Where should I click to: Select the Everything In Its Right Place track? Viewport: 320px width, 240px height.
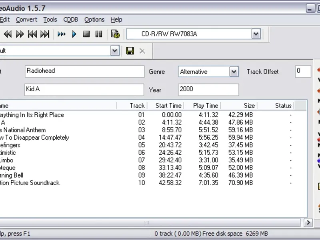153,115
